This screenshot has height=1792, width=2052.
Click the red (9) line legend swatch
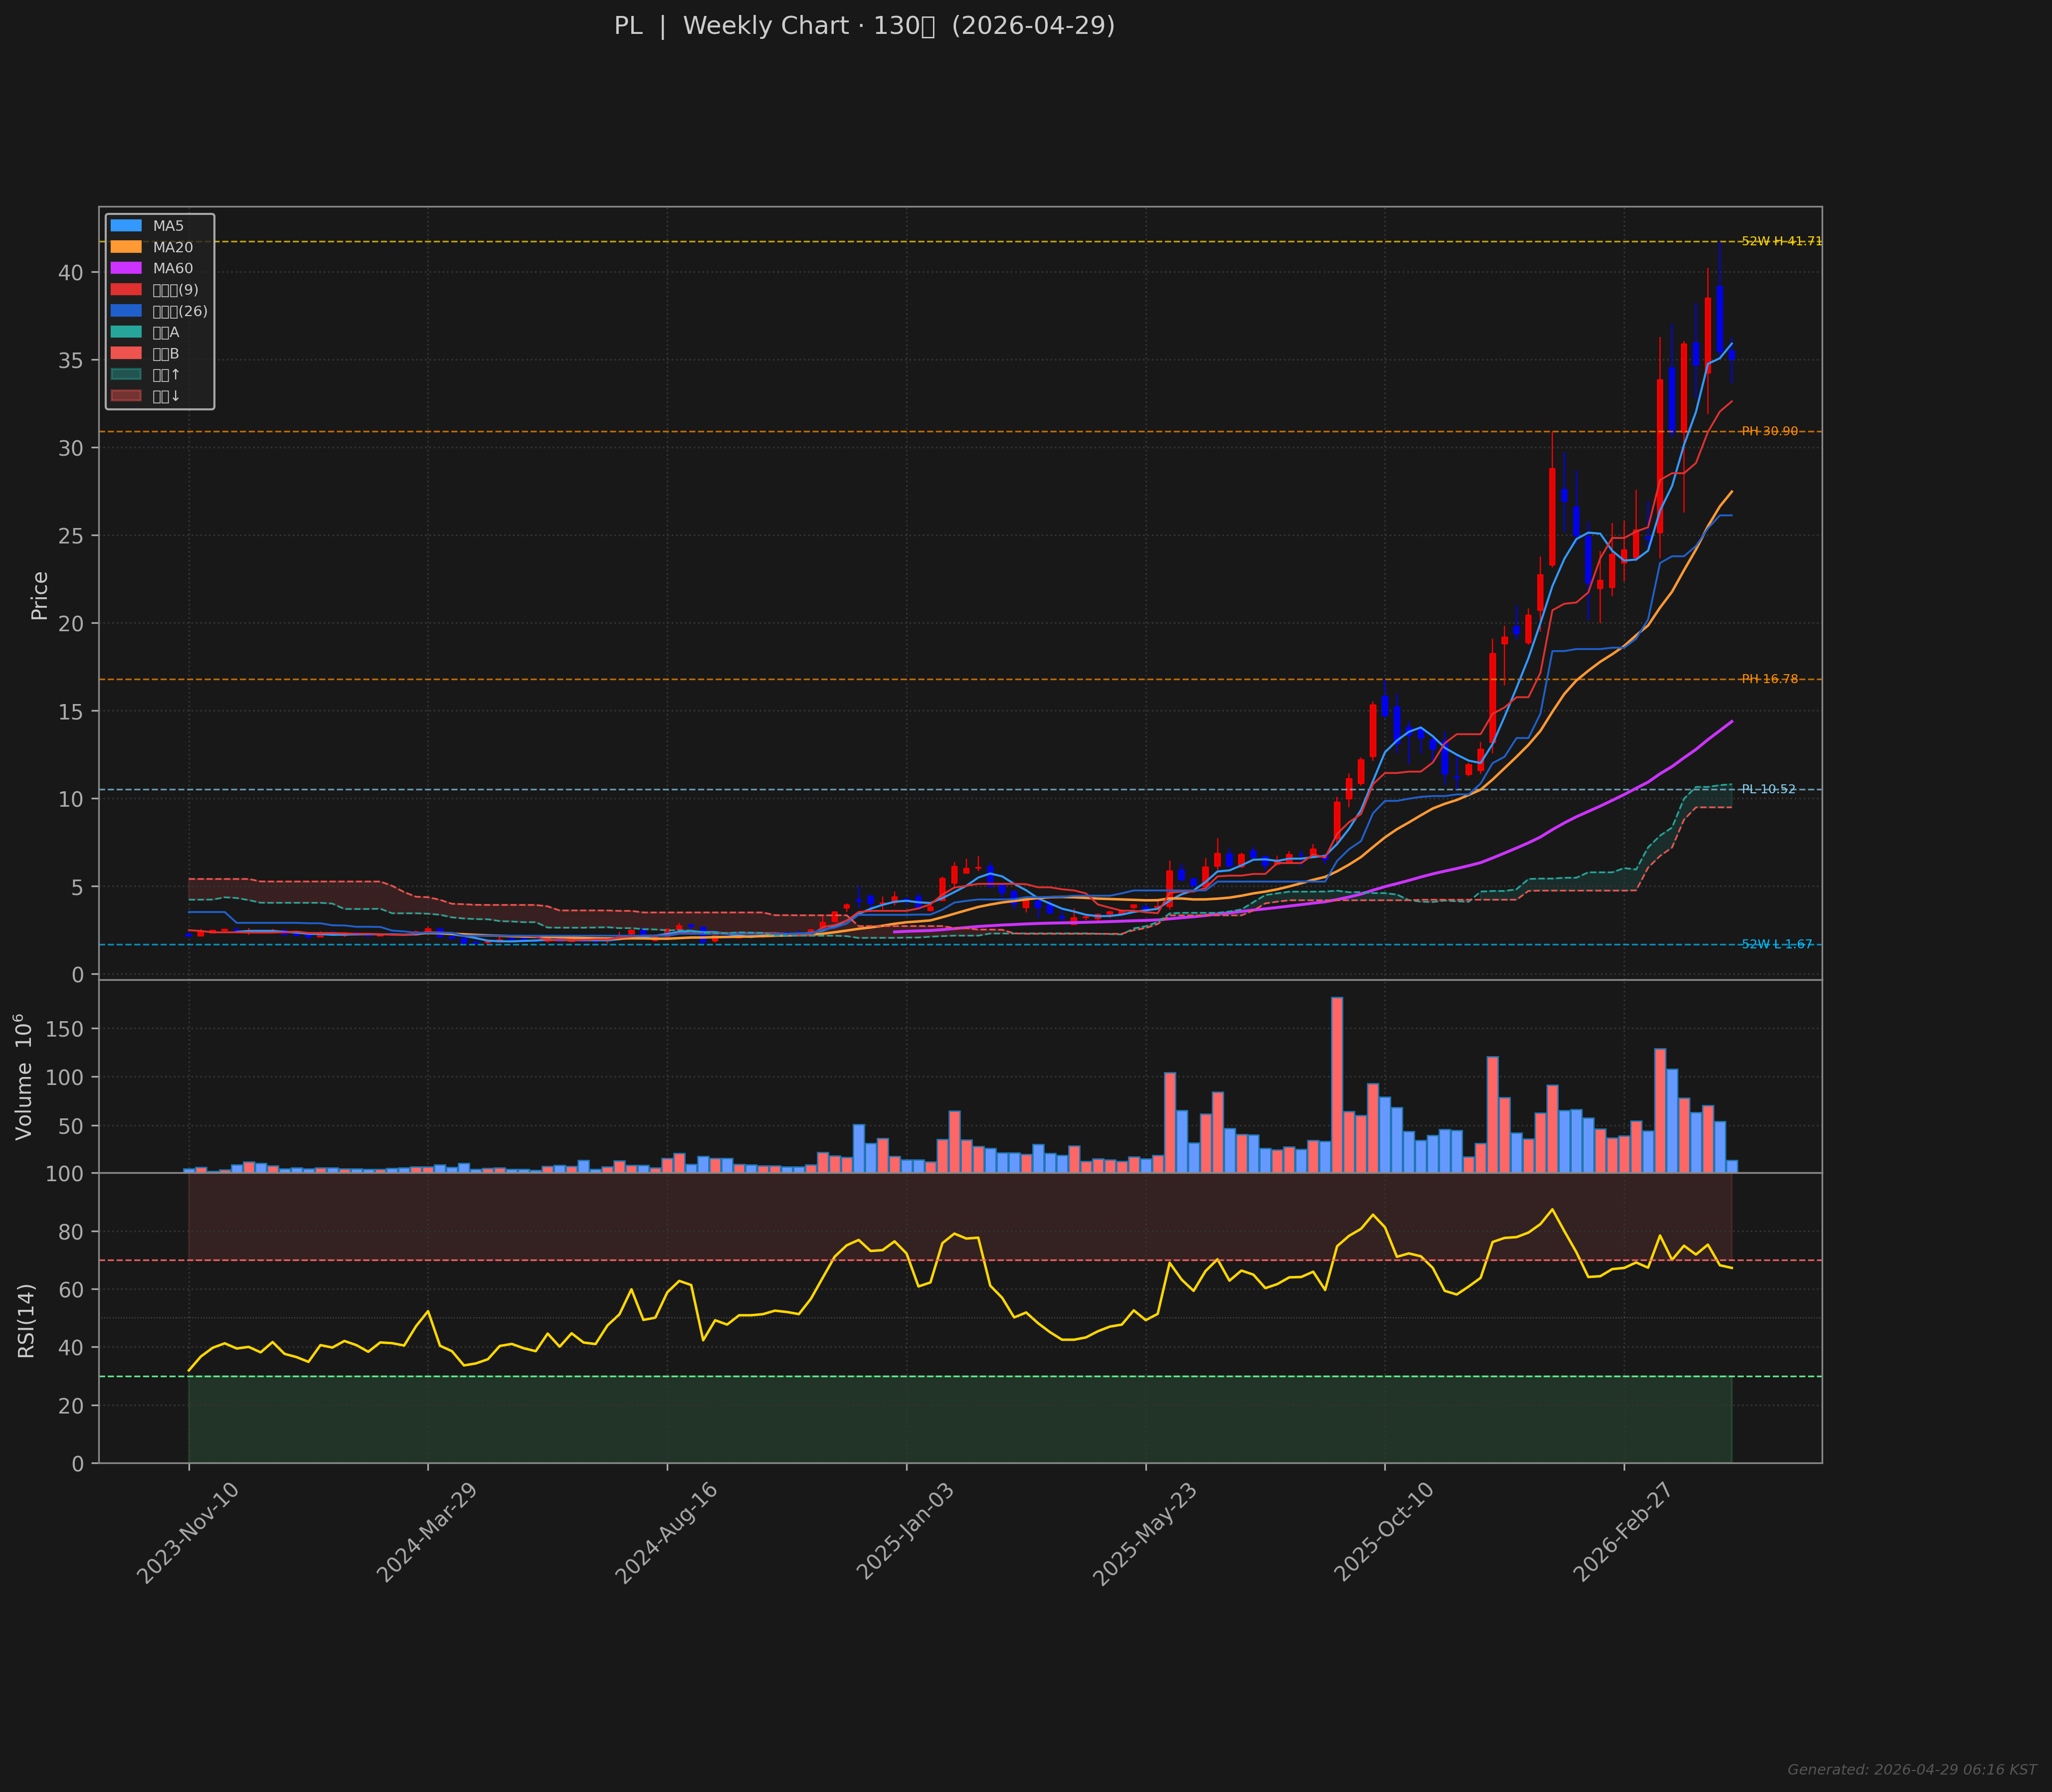[126, 290]
